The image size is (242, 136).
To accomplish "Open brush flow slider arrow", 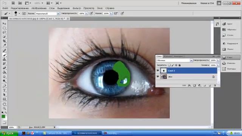I will (111, 14).
